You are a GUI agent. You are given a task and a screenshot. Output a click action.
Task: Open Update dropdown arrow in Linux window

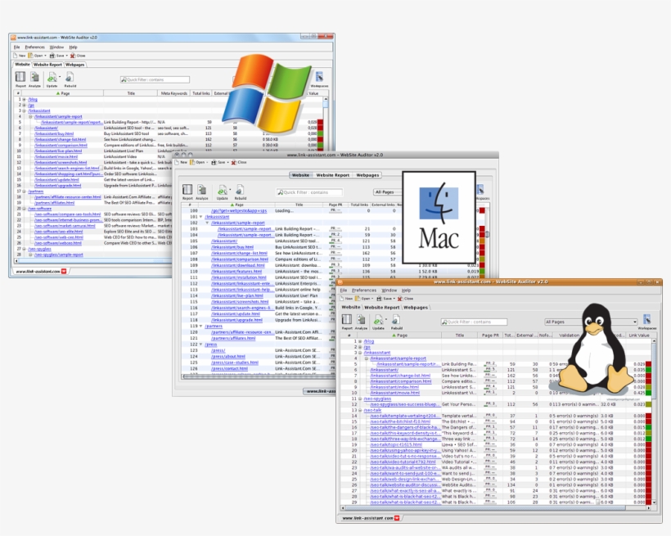pyautogui.click(x=386, y=319)
